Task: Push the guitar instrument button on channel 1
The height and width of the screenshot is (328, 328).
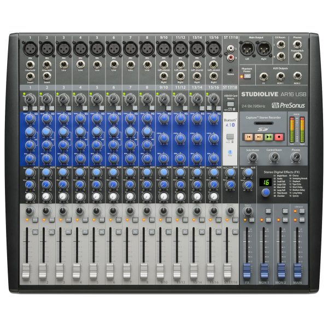Action: pos(25,108)
